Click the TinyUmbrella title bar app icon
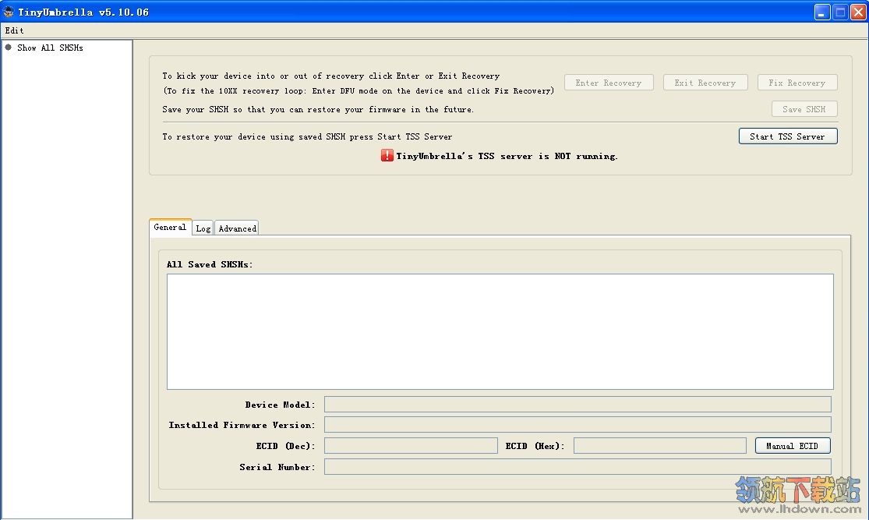The height and width of the screenshot is (520, 869). 9,12
